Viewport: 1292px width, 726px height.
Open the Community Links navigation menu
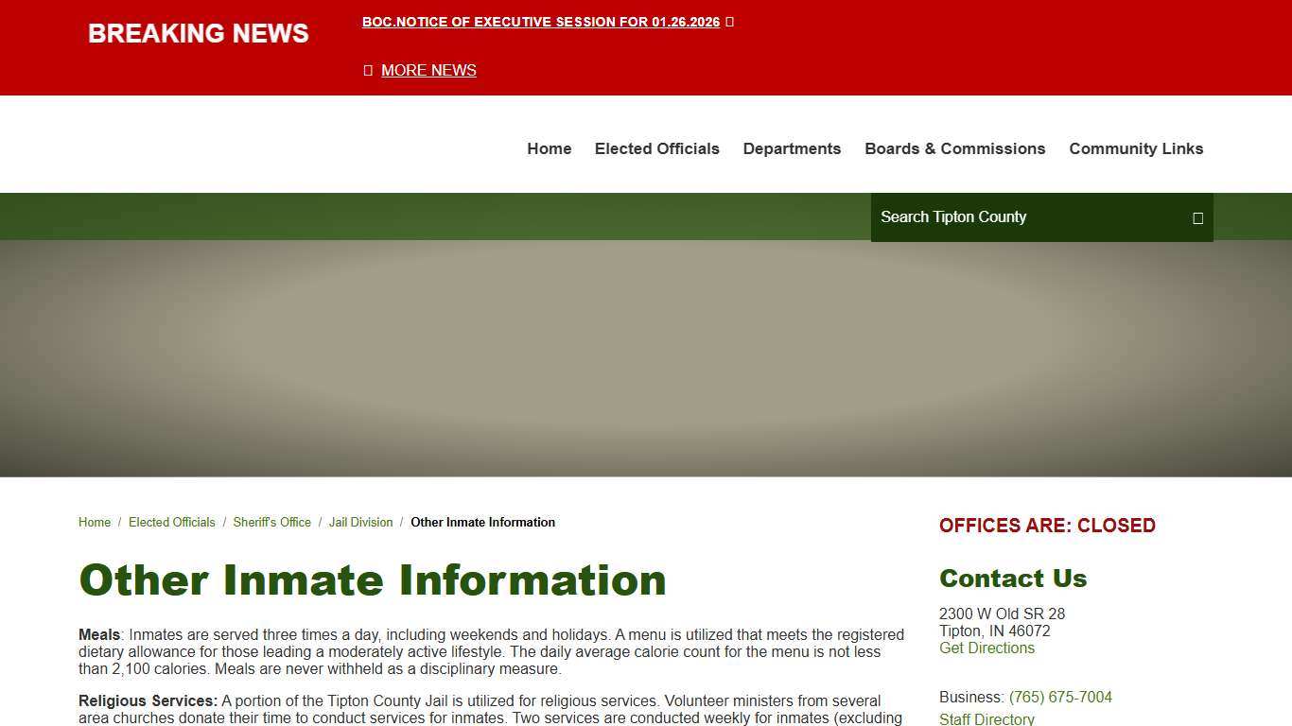click(x=1136, y=148)
